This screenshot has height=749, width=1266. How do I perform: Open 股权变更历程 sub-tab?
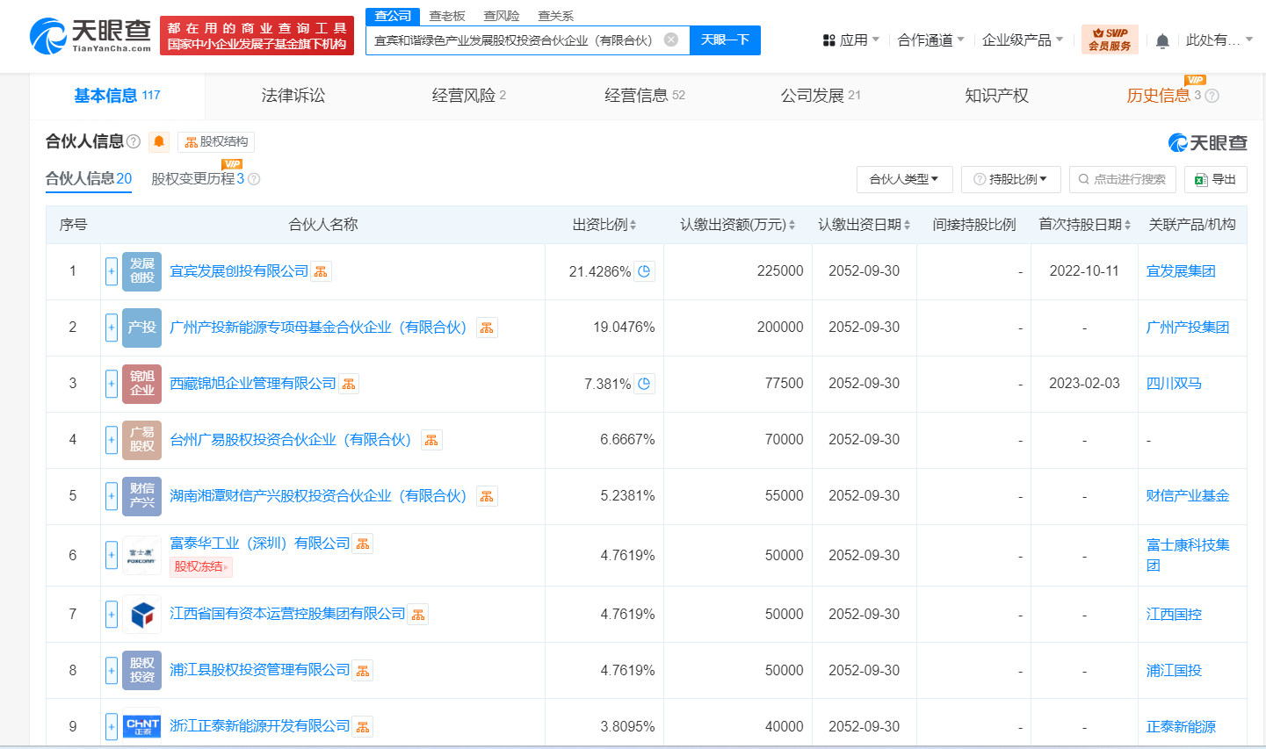pyautogui.click(x=198, y=179)
